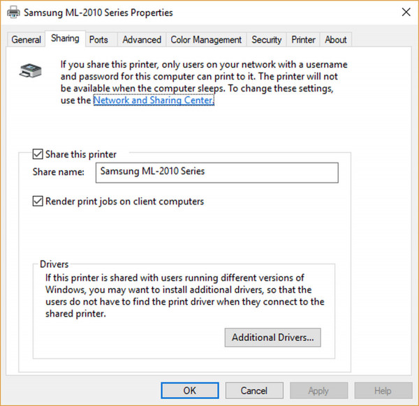The width and height of the screenshot is (419, 406).
Task: Toggle Render print jobs on client computers
Action: pyautogui.click(x=38, y=201)
